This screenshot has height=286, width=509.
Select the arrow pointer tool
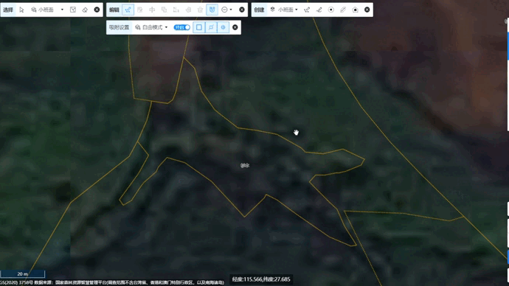(x=21, y=10)
